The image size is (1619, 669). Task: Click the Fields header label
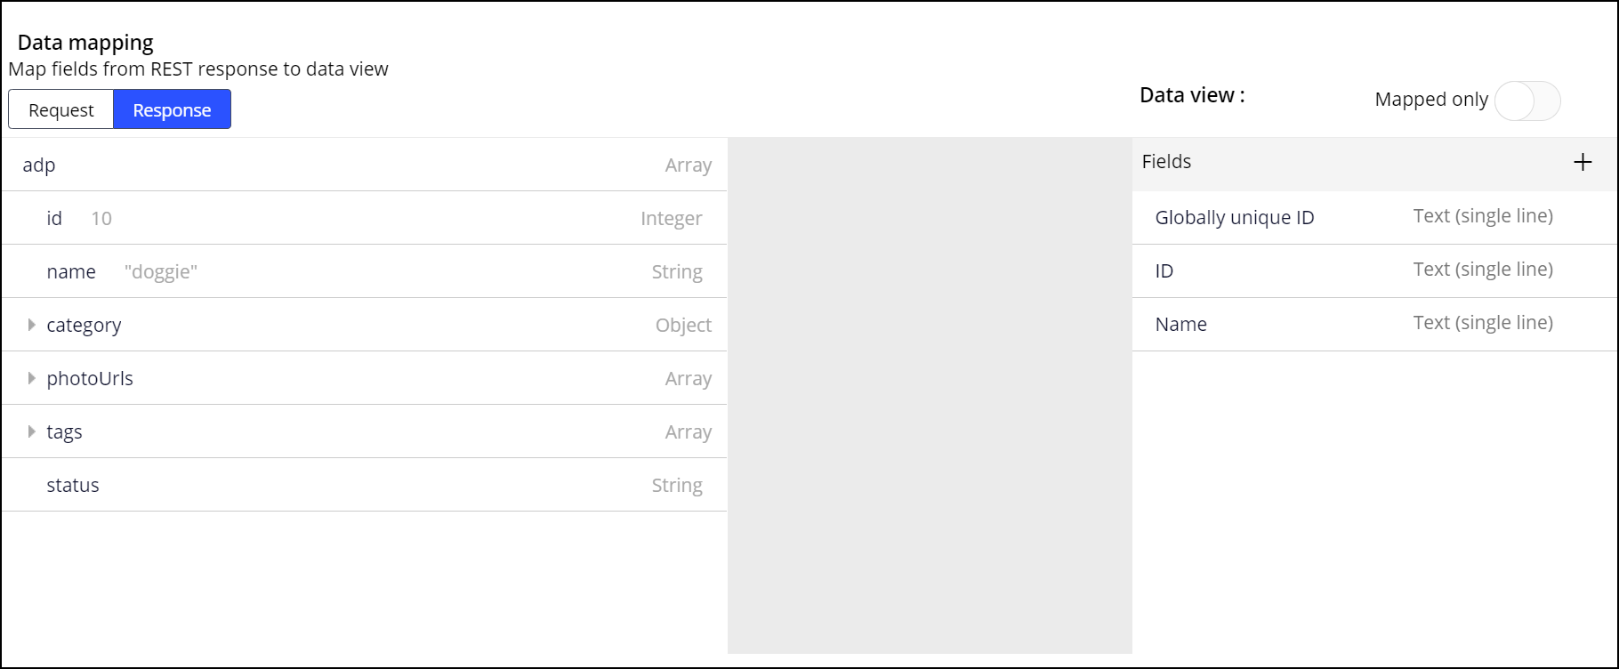tap(1166, 162)
